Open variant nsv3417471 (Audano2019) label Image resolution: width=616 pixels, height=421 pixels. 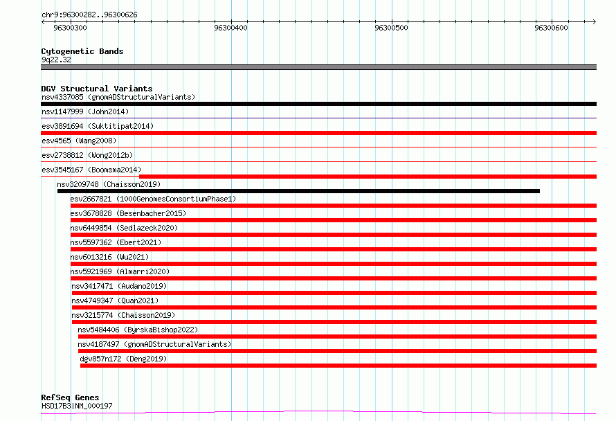[119, 286]
